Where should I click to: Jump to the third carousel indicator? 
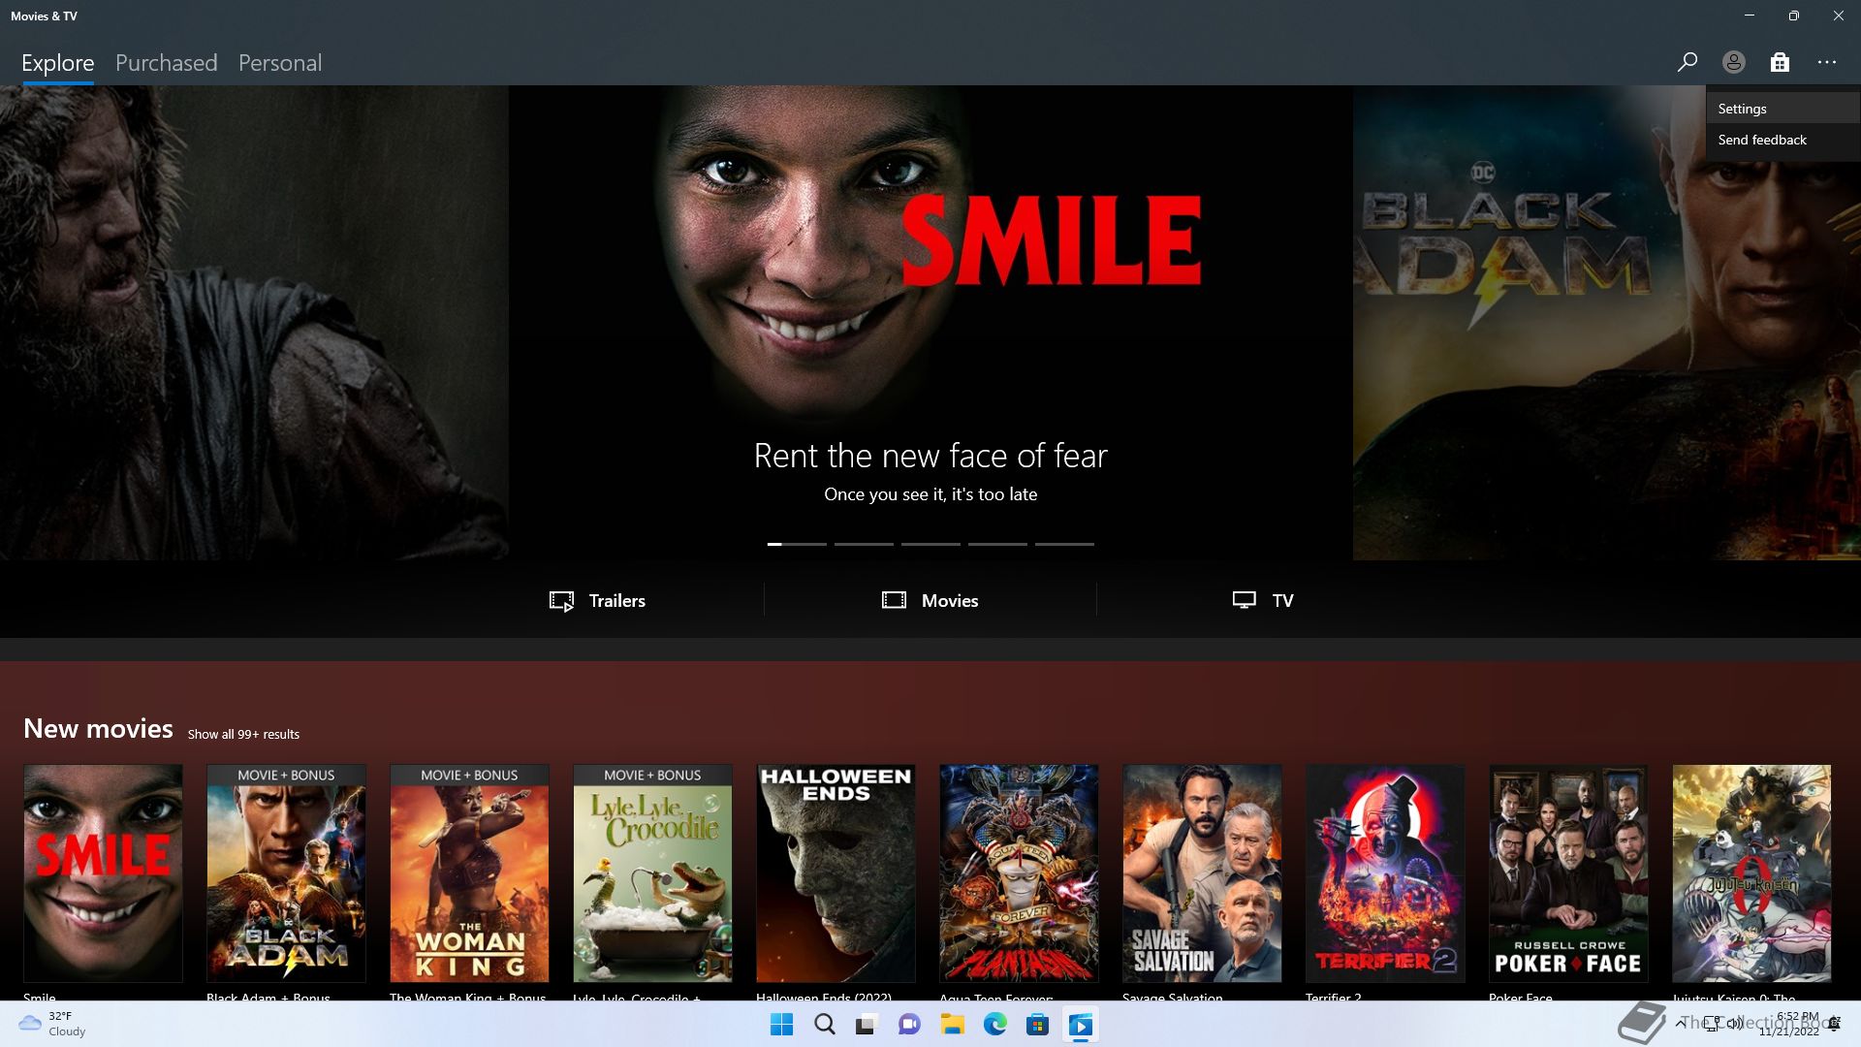click(930, 544)
